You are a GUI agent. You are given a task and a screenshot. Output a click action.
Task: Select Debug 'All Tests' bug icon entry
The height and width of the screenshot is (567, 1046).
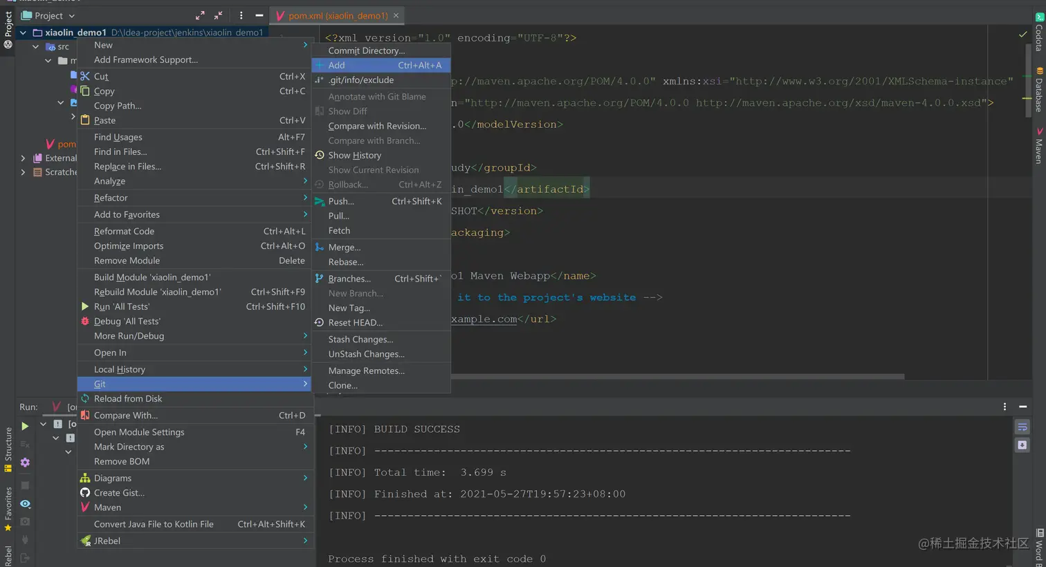(x=194, y=322)
